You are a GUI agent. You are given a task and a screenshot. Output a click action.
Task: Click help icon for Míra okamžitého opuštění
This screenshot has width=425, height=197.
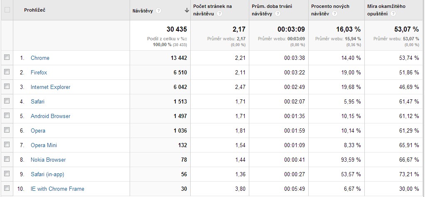[x=393, y=14]
